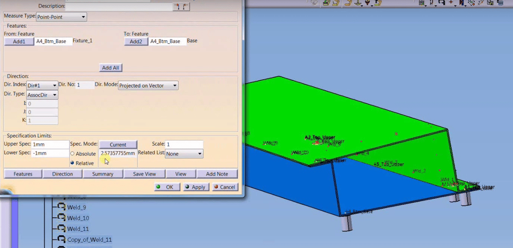Enable the Relative spec mode radio button
The width and height of the screenshot is (513, 248).
coord(72,163)
